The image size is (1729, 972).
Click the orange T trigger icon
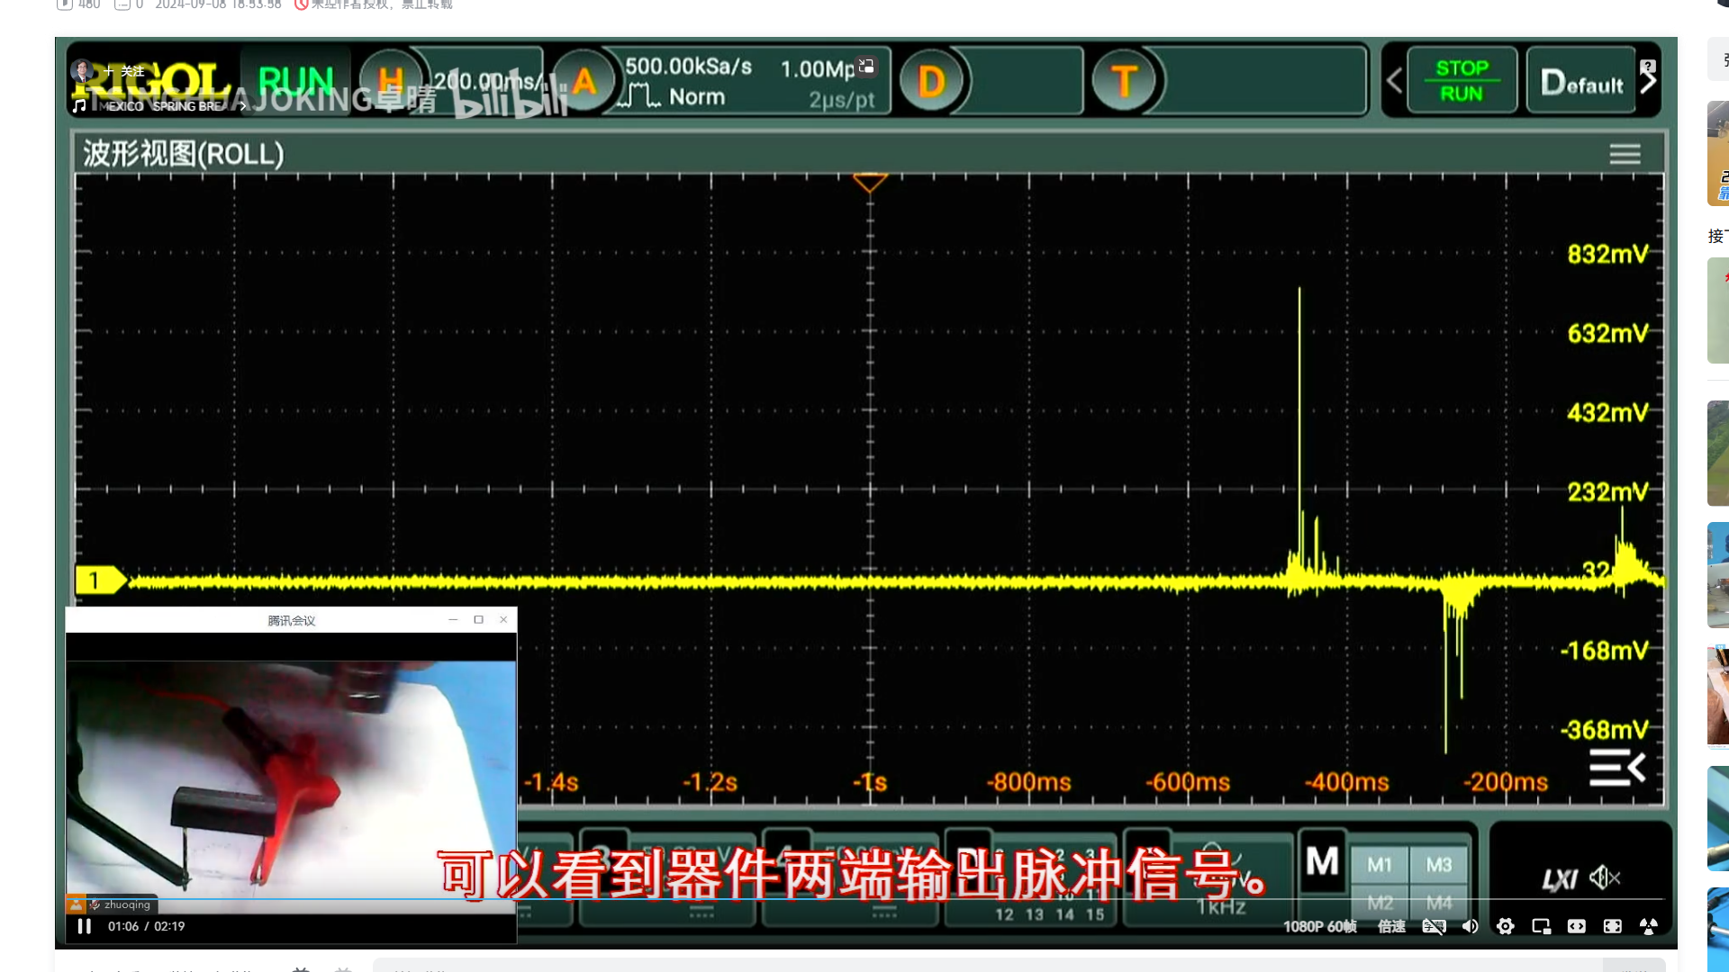pyautogui.click(x=1123, y=82)
